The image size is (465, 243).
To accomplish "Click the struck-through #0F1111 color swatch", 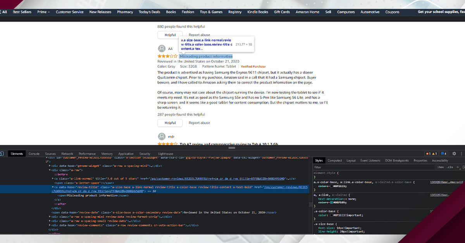I will [331, 186].
